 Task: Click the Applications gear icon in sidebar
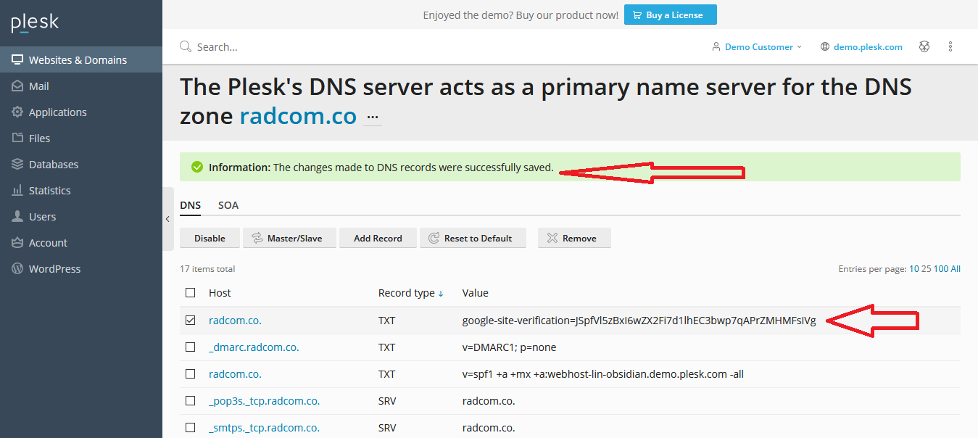point(17,112)
